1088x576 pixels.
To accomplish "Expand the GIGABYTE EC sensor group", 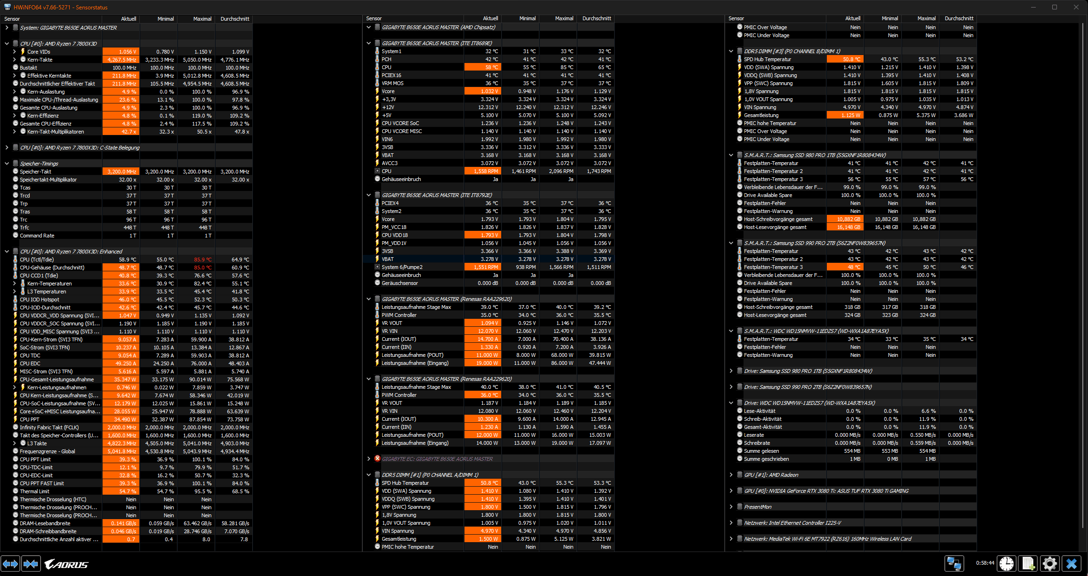I will 369,459.
